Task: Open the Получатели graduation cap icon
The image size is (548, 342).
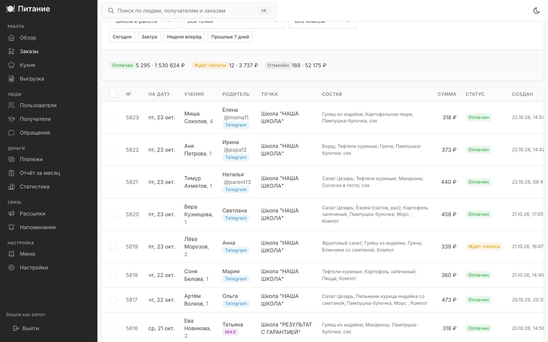Action: 12,119
